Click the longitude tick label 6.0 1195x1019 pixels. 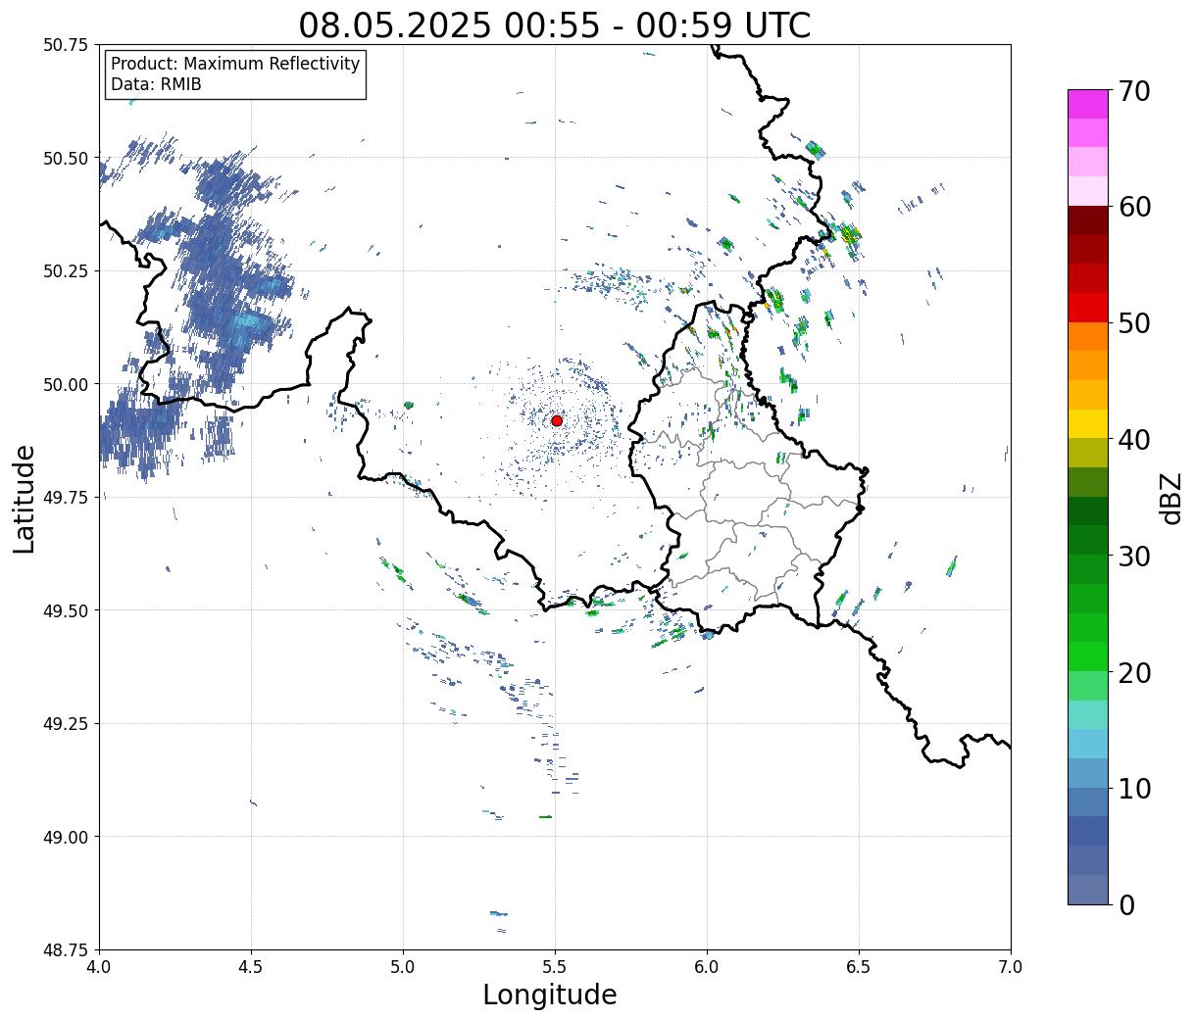(x=707, y=967)
